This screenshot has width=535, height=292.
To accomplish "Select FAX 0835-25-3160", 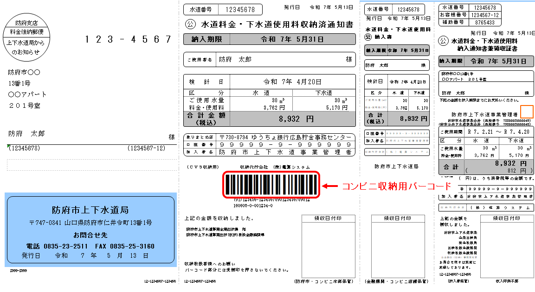I will point(125,246).
